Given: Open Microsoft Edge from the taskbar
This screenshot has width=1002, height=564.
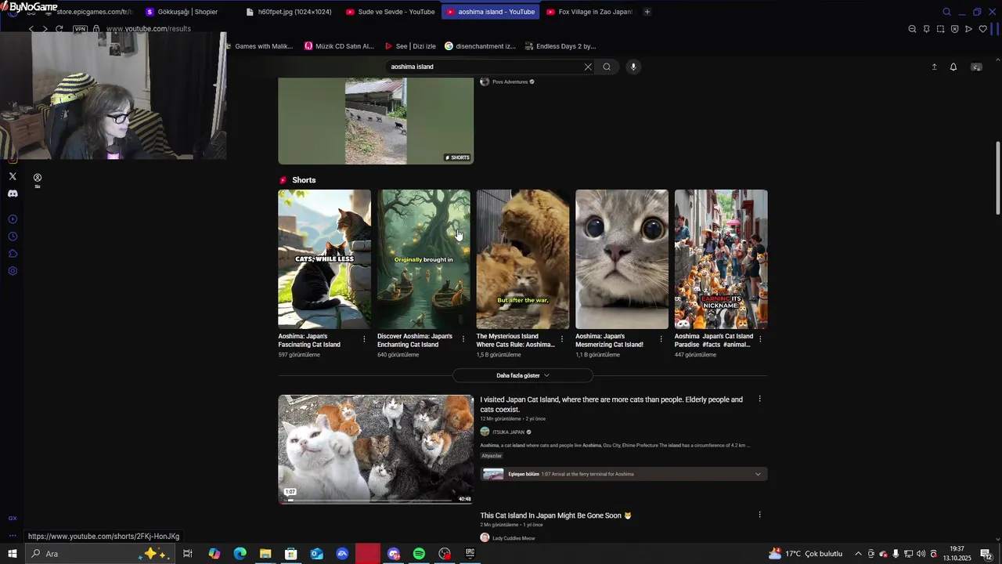Looking at the screenshot, I should click(x=240, y=554).
